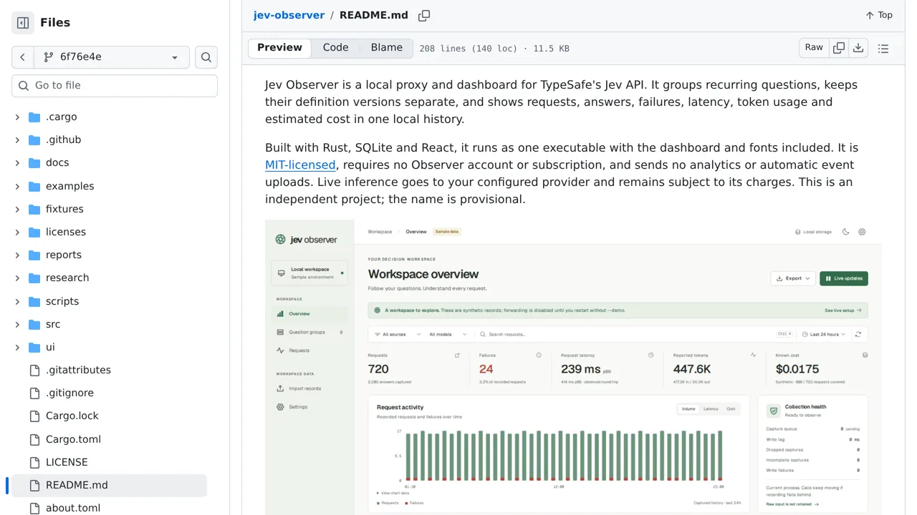Open the Raw file view

click(x=814, y=48)
